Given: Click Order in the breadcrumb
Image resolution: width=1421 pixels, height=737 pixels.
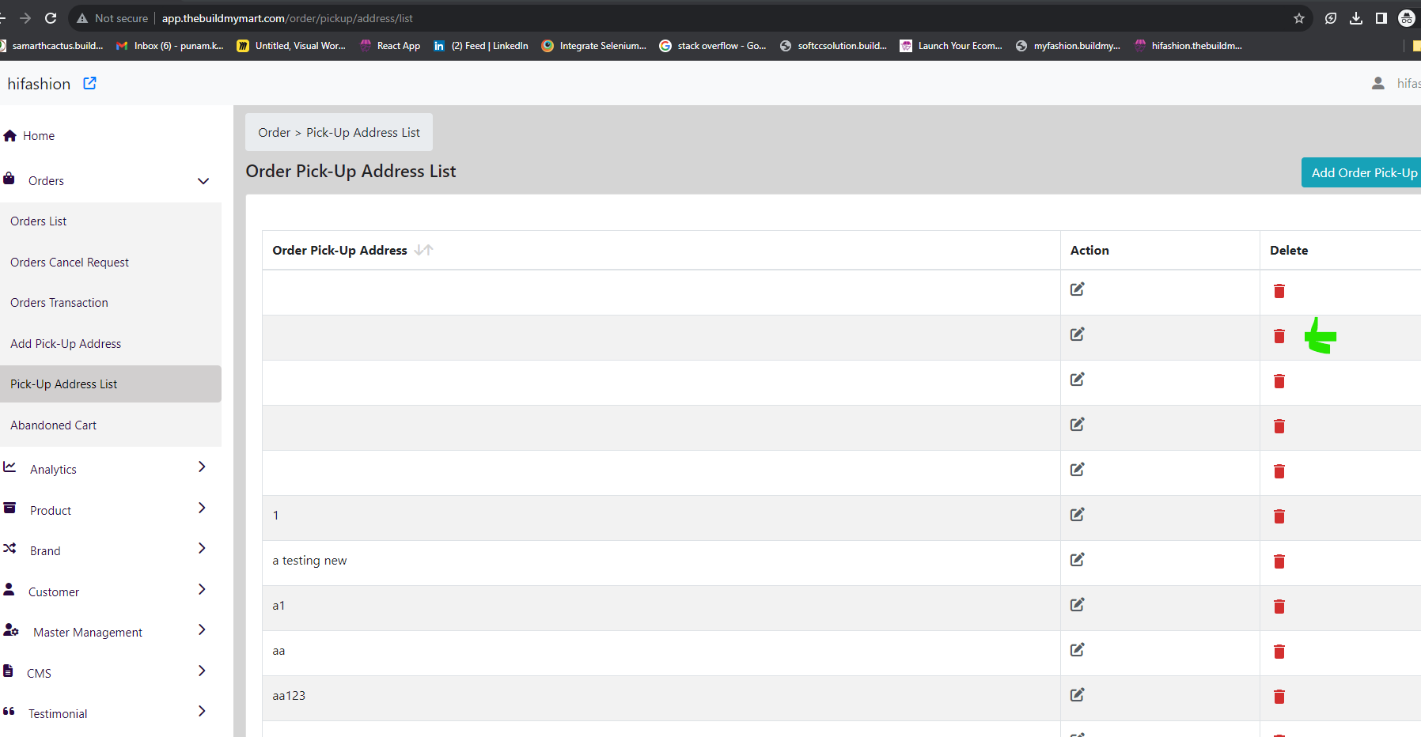Looking at the screenshot, I should pos(274,133).
